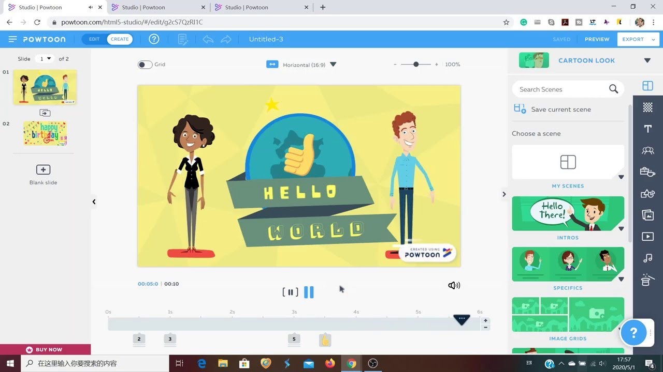The image size is (663, 372).
Task: Click the aspect ratio arrows icon
Action: pos(272,64)
